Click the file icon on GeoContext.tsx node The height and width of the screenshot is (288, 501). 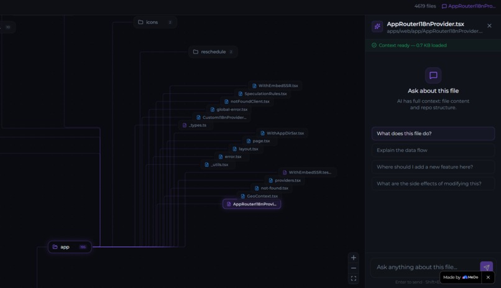[x=243, y=196]
